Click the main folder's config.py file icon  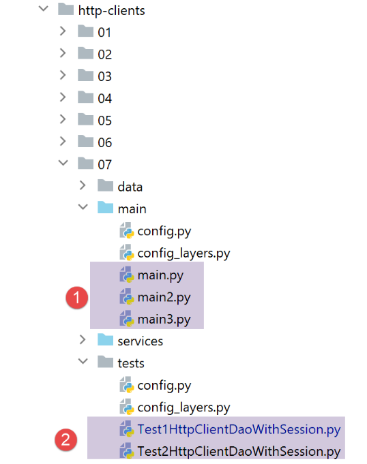pyautogui.click(x=127, y=230)
